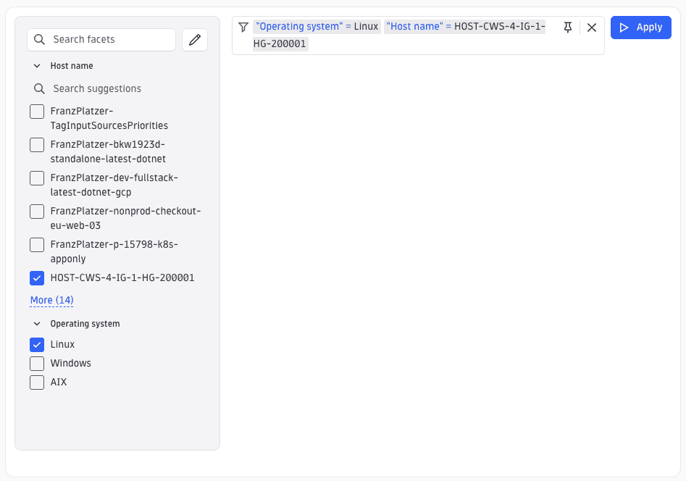Show More (14) host names
This screenshot has height=481, width=686.
tap(51, 300)
